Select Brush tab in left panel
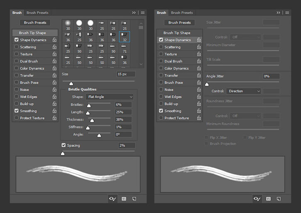Image resolution: width=301 pixels, height=213 pixels. click(x=17, y=12)
